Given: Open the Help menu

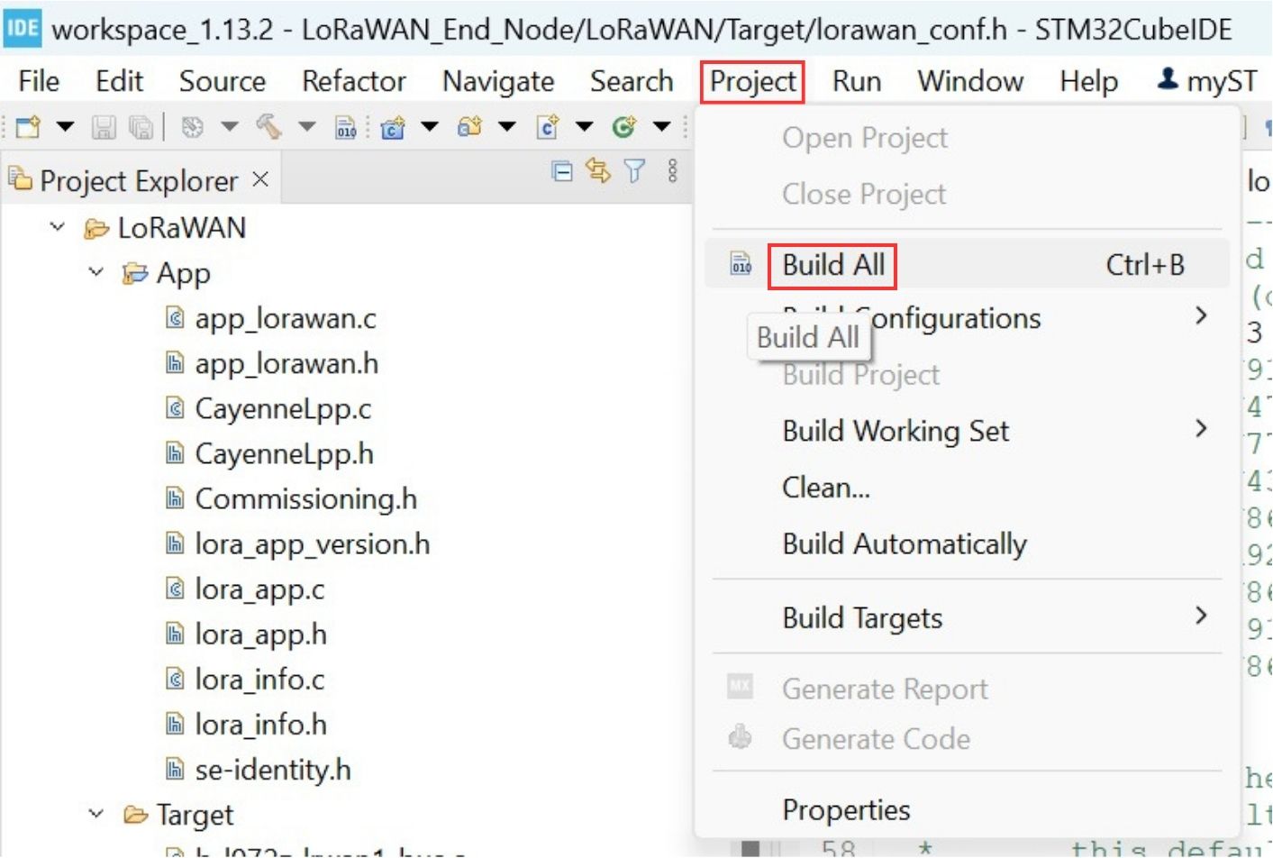Looking at the screenshot, I should click(x=1088, y=81).
